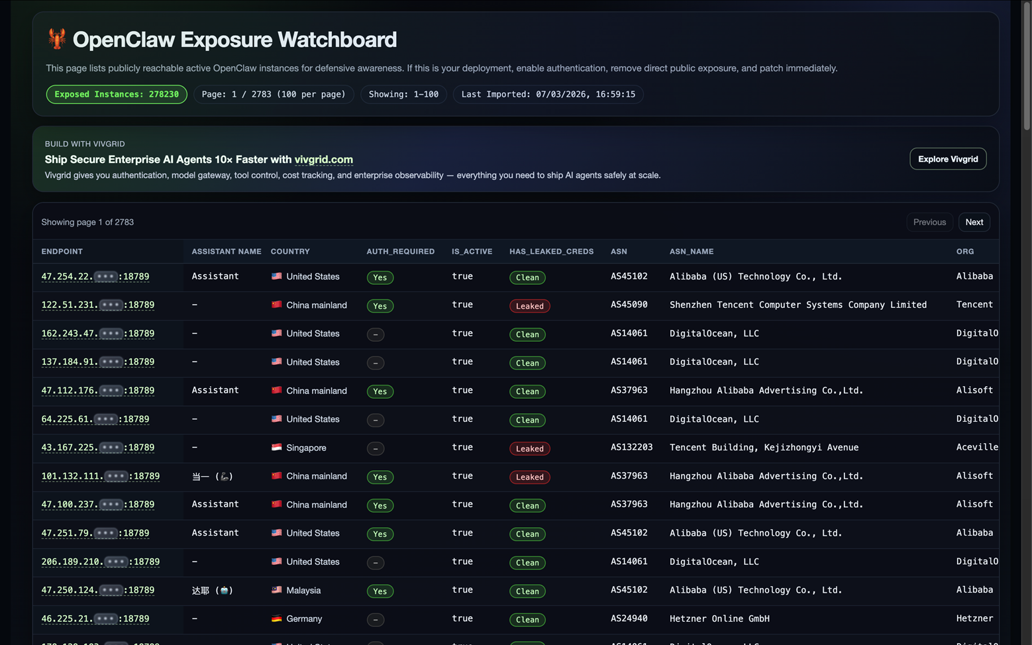Image resolution: width=1032 pixels, height=645 pixels.
Task: Click the Clean badge in the 47.254.22 row
Action: [x=527, y=277]
